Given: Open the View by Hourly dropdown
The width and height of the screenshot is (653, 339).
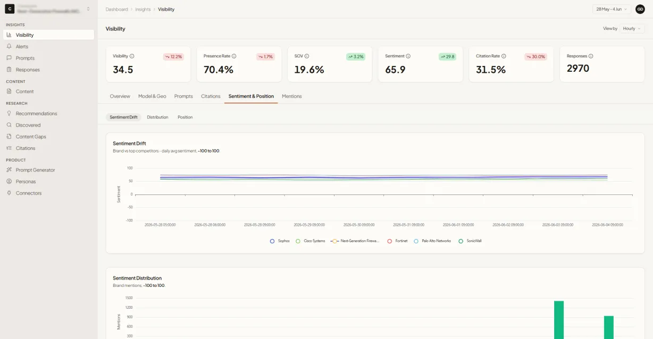Looking at the screenshot, I should pyautogui.click(x=632, y=29).
